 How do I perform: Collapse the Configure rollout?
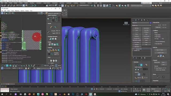point(156,30)
